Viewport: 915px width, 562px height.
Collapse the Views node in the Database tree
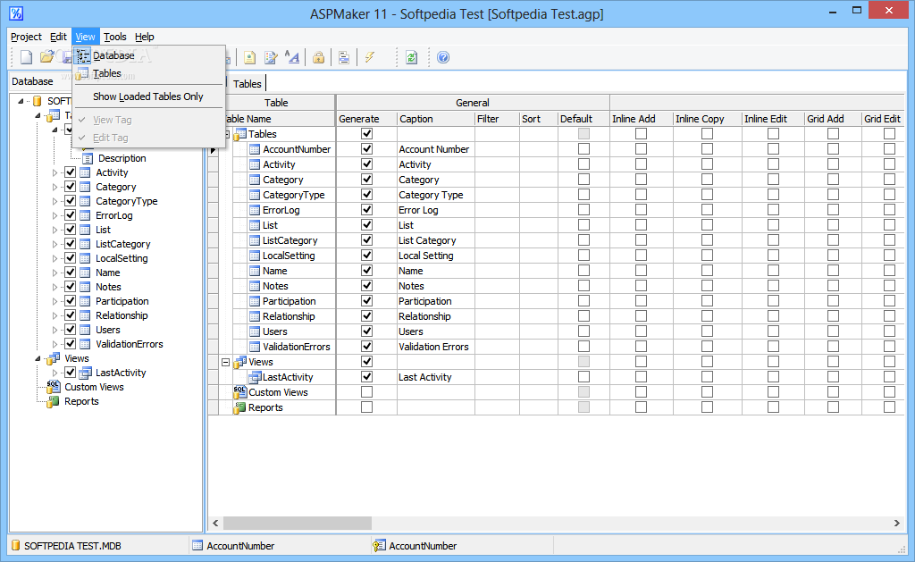(x=38, y=358)
